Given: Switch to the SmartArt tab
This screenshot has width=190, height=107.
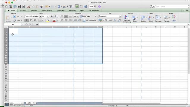Looking at the screenshot, I should pos(61,10).
